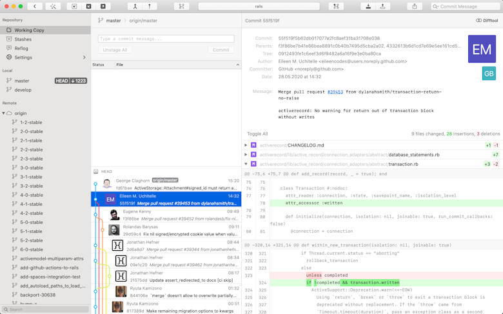This screenshot has width=503, height=314.
Task: Click the HEAD checkbox icon above history list
Action: [x=95, y=172]
